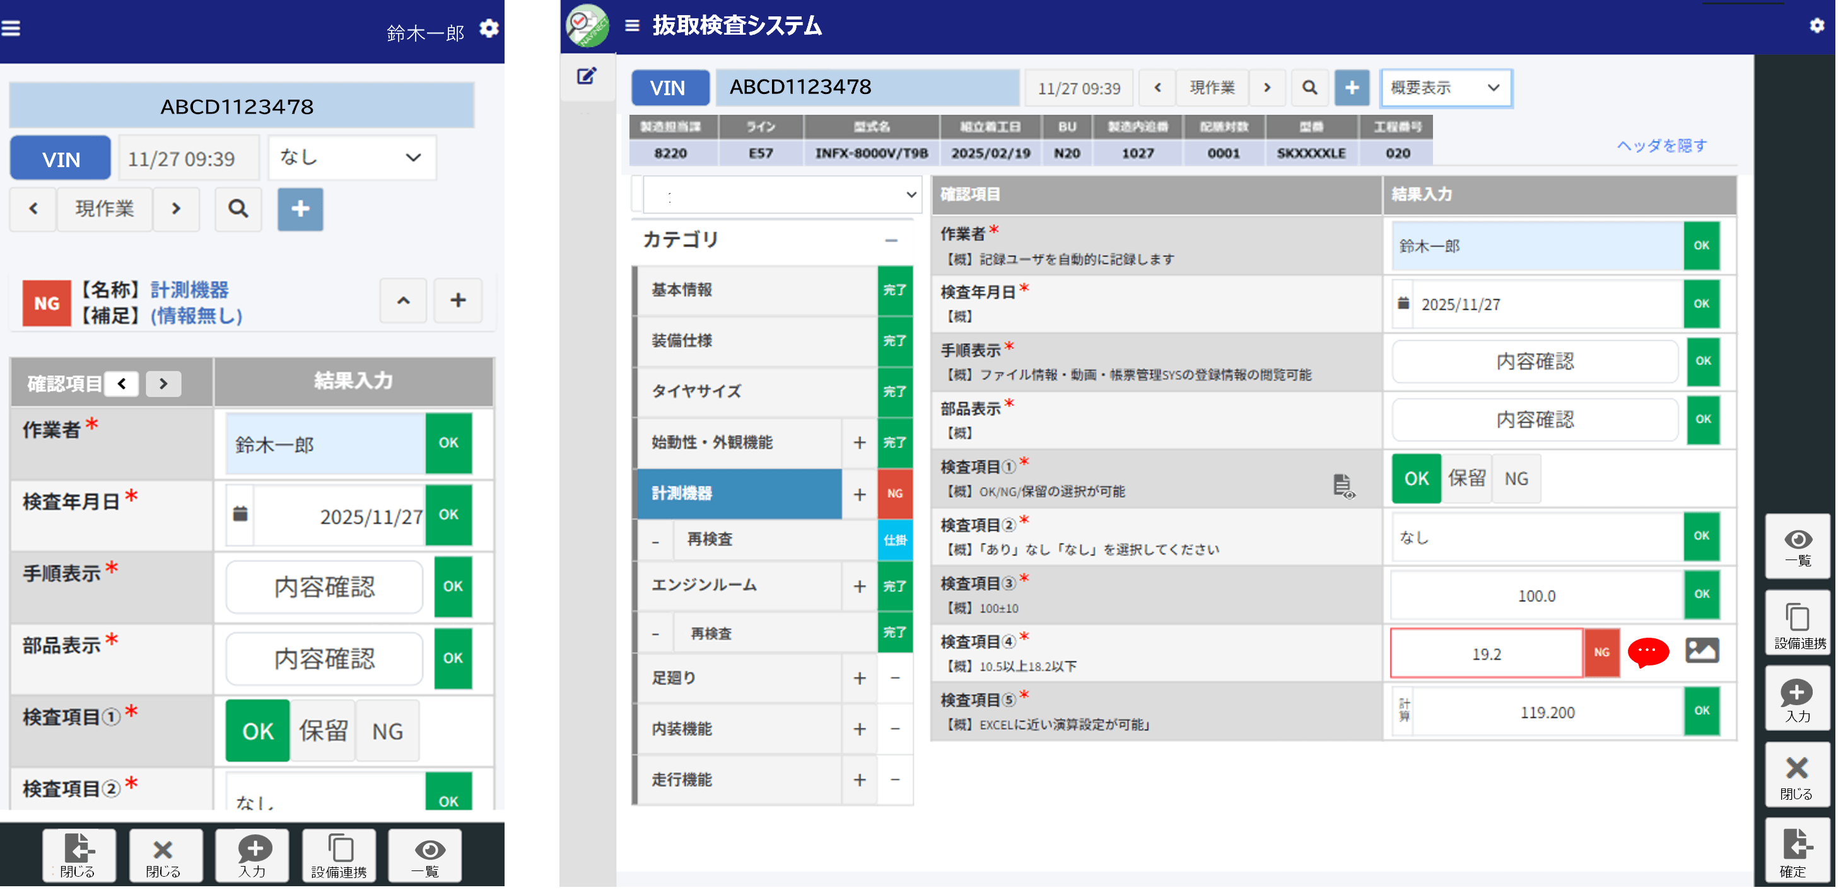Open document preview icon for 検査項目①
This screenshot has height=890, width=1848.
tap(1342, 486)
